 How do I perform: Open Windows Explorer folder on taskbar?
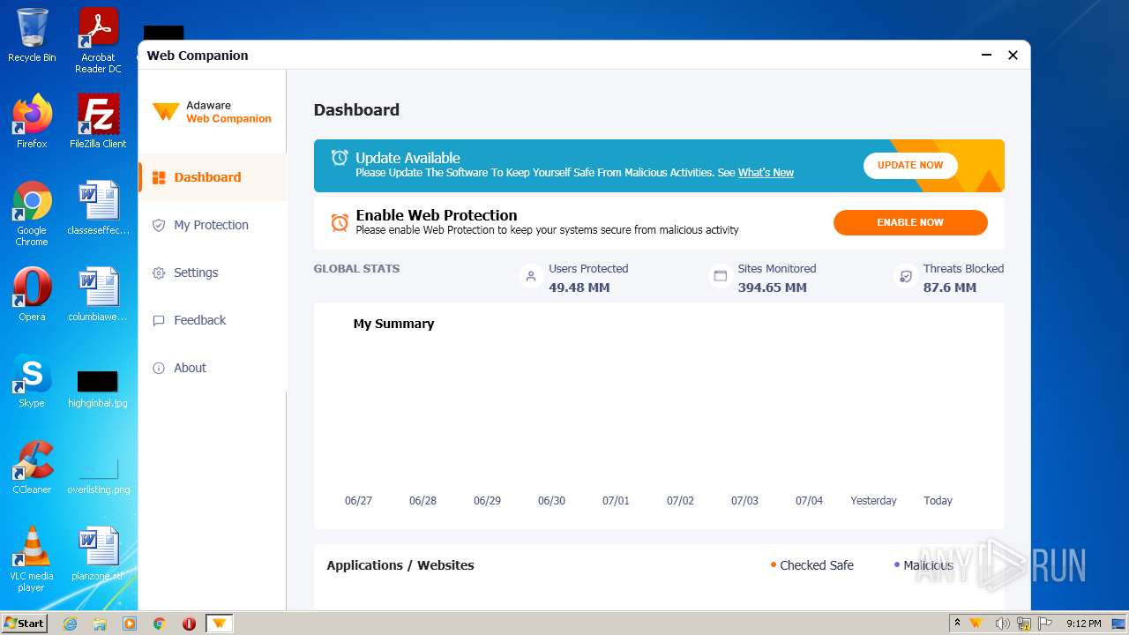(x=100, y=624)
